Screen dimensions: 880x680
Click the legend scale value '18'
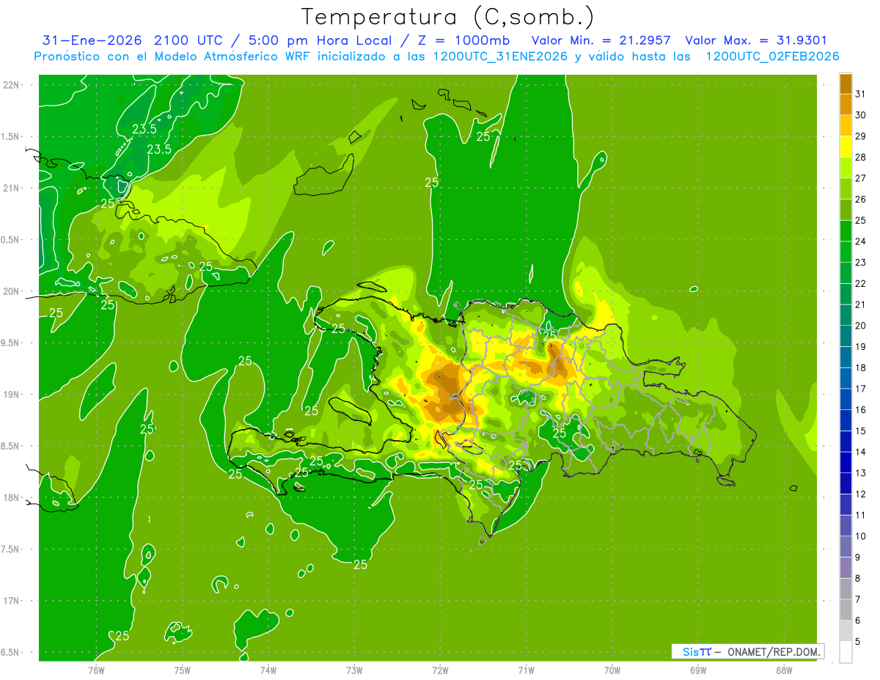(861, 368)
